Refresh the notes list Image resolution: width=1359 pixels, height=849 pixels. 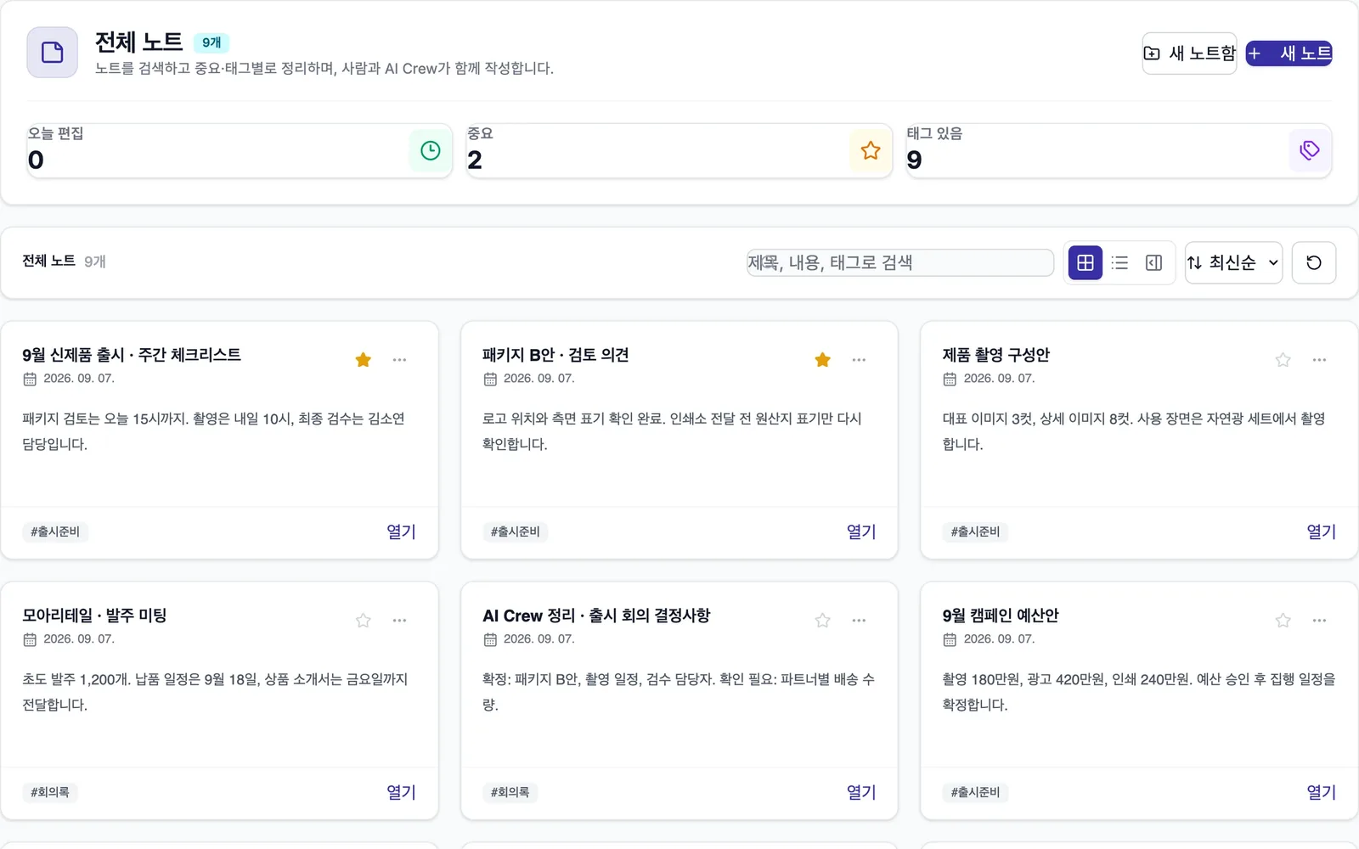point(1314,262)
